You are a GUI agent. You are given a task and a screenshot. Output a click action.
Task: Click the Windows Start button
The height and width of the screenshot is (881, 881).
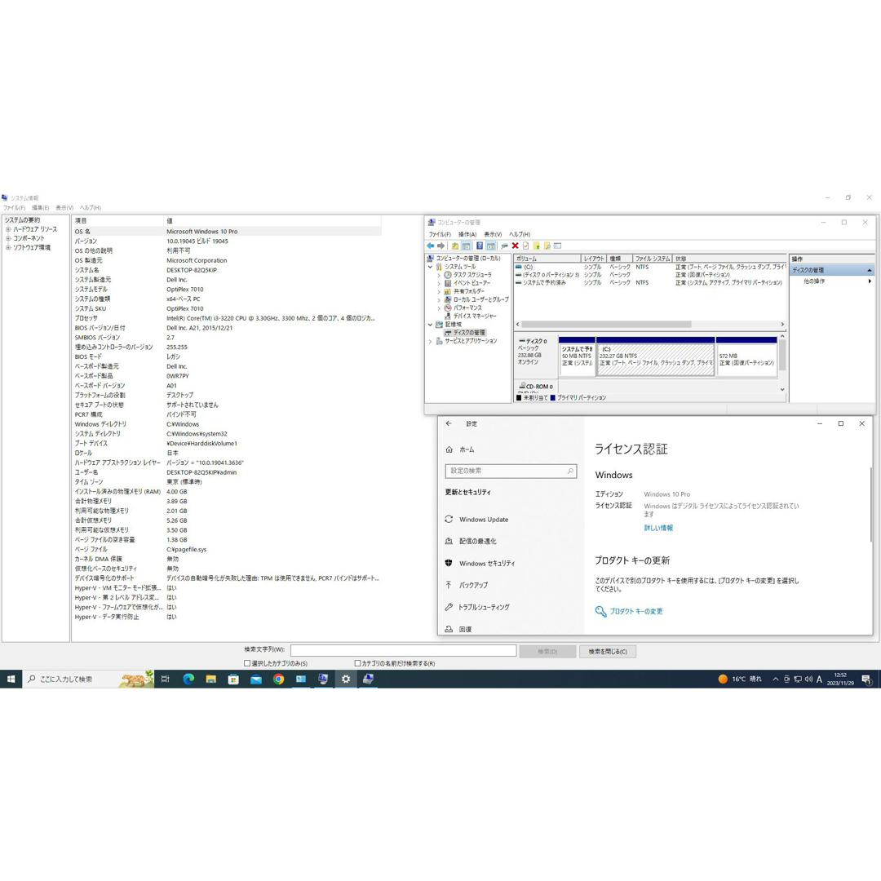click(11, 679)
